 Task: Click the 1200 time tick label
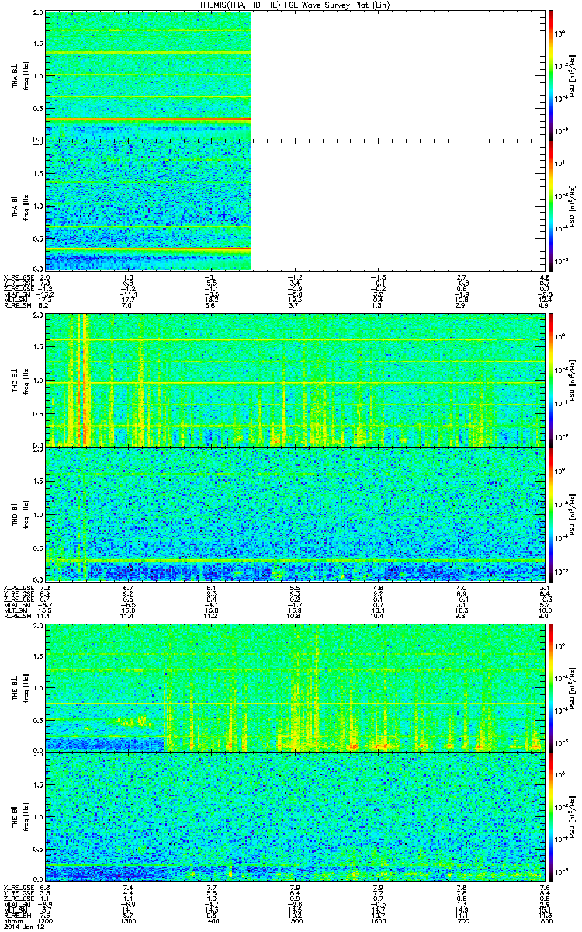point(47,921)
